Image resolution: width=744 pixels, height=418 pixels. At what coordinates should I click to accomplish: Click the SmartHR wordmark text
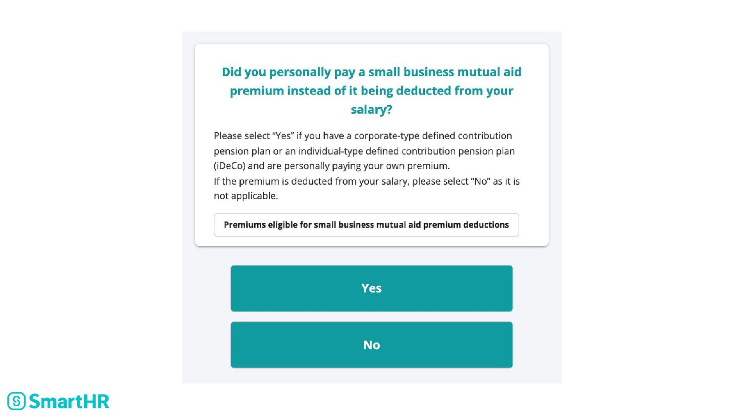pos(69,401)
